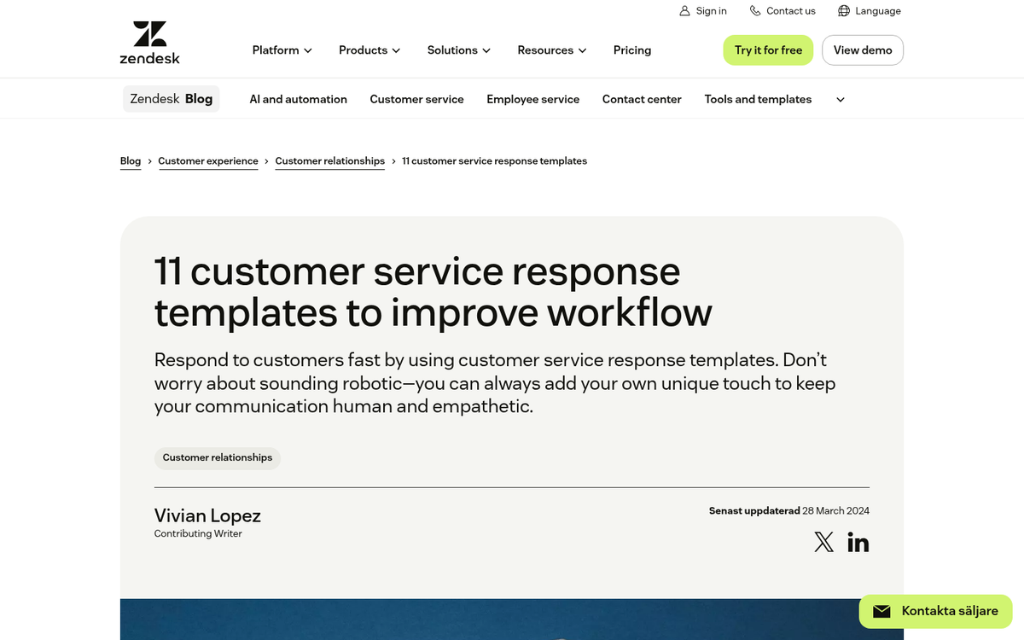Image resolution: width=1024 pixels, height=640 pixels.
Task: Open the blog navigation overflow chevron
Action: coord(840,99)
